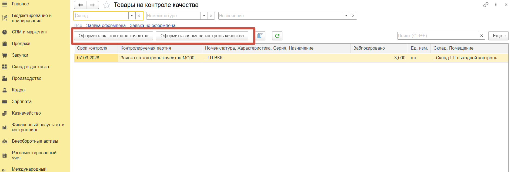The width and height of the screenshot is (514, 172).
Task: Clear the search field with X
Action: pos(482,36)
